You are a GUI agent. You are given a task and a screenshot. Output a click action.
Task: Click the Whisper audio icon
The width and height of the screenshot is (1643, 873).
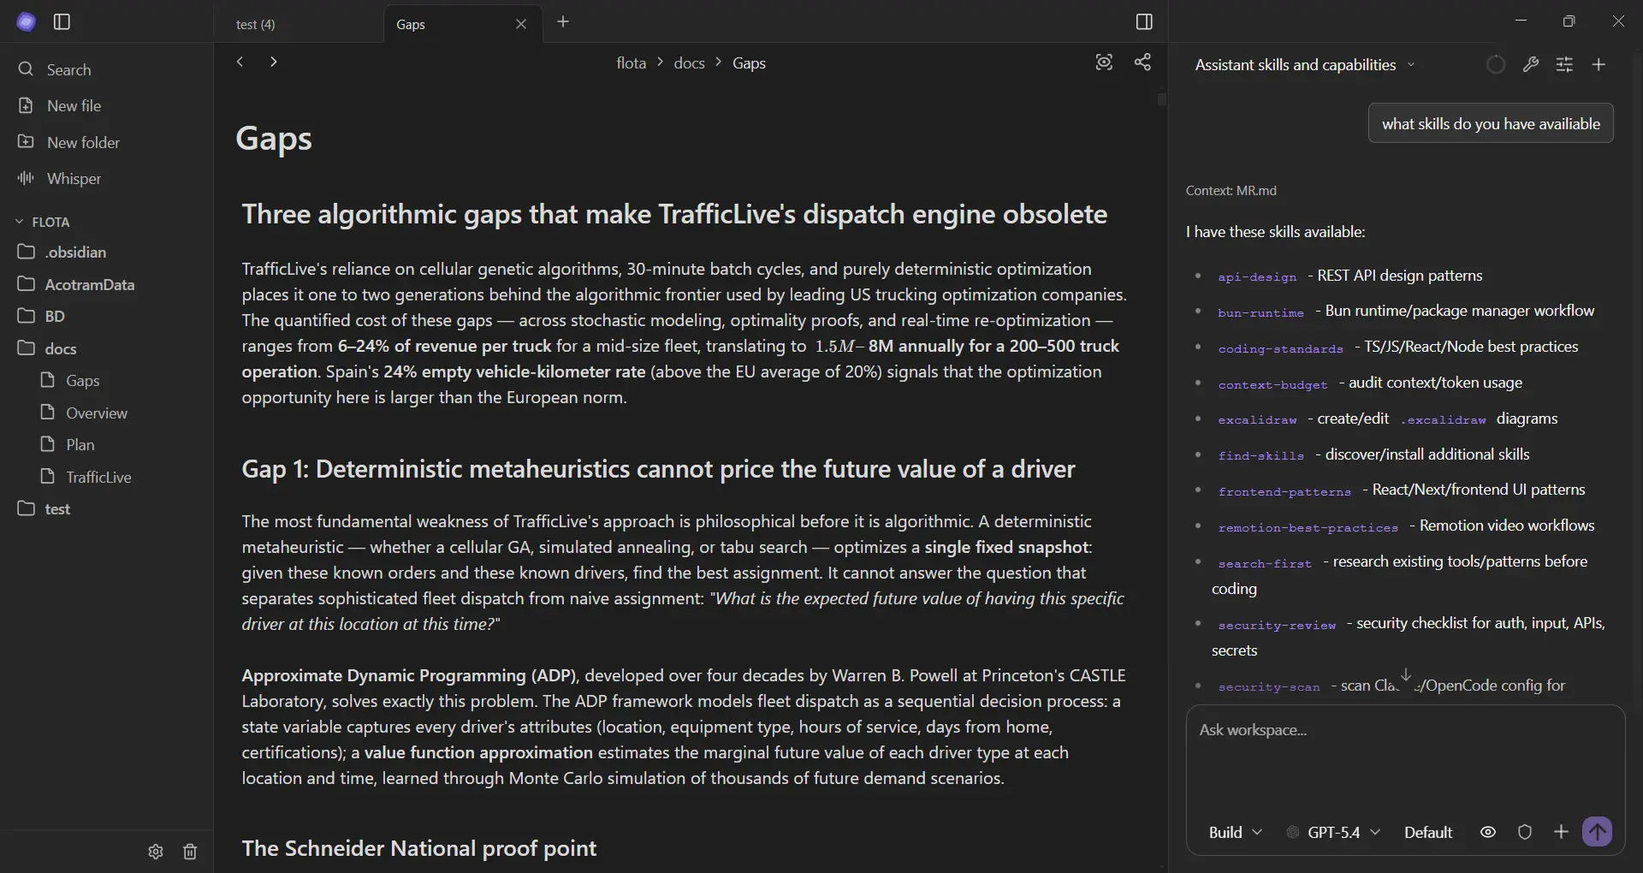pyautogui.click(x=26, y=178)
